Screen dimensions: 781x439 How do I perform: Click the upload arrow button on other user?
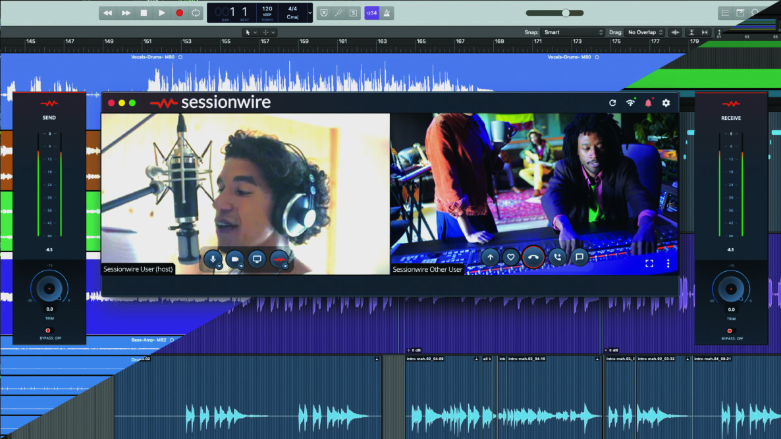pyautogui.click(x=490, y=257)
